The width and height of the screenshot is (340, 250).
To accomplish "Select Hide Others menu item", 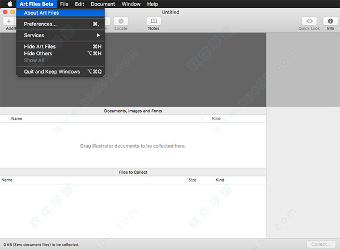I will (61, 54).
